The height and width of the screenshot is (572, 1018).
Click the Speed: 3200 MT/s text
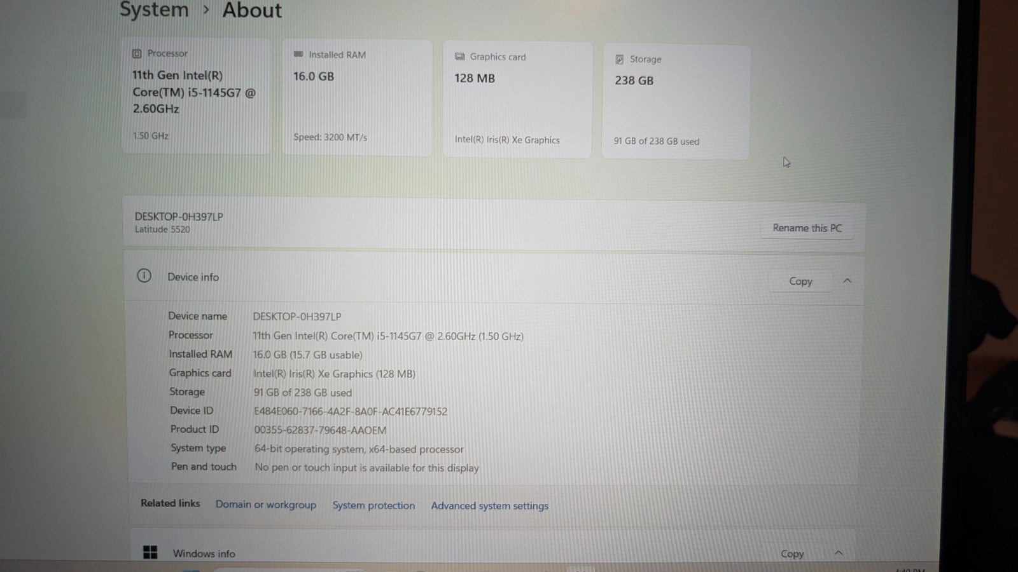coord(330,137)
